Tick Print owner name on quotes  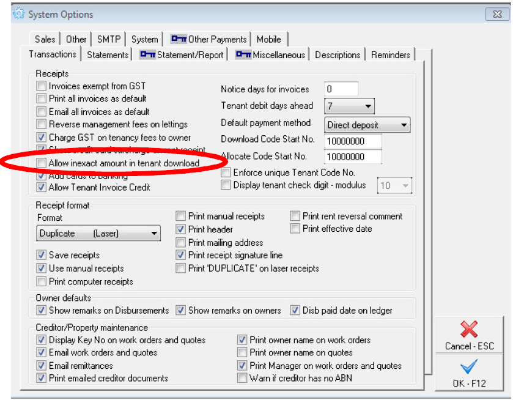tap(242, 352)
